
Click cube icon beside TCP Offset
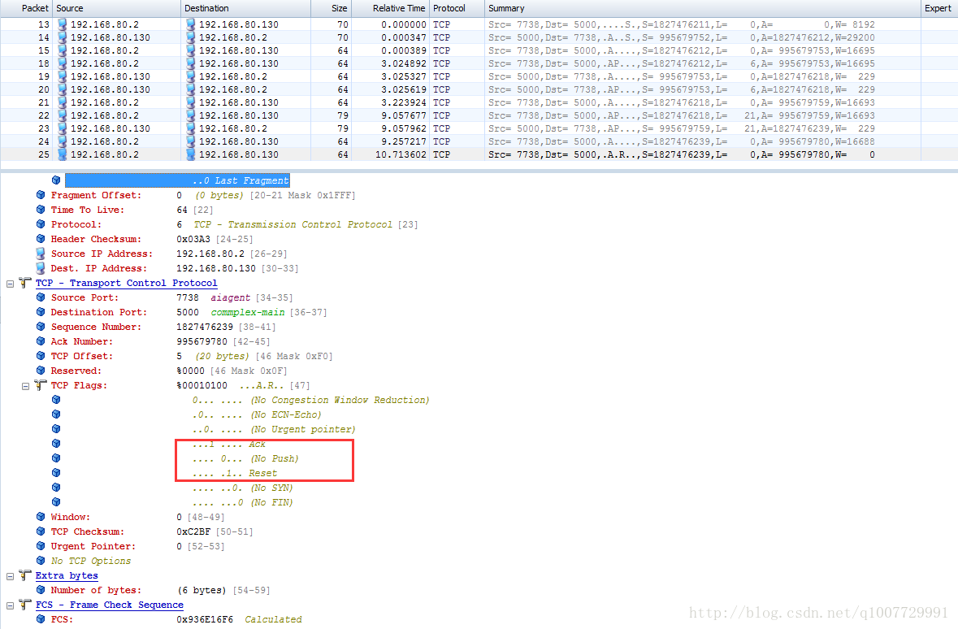tap(41, 357)
